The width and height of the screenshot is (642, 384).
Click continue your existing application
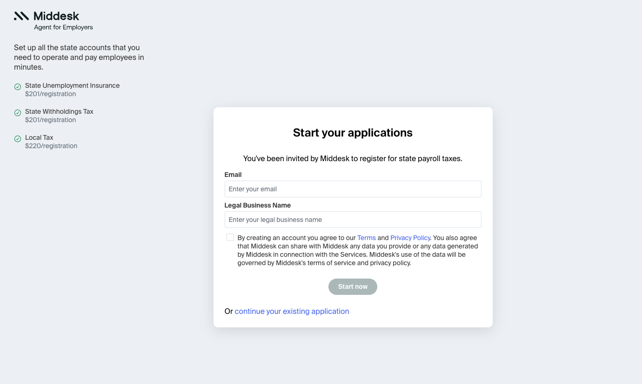pyautogui.click(x=292, y=311)
